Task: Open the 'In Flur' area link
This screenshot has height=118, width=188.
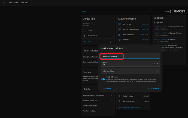Action: click(x=84, y=11)
